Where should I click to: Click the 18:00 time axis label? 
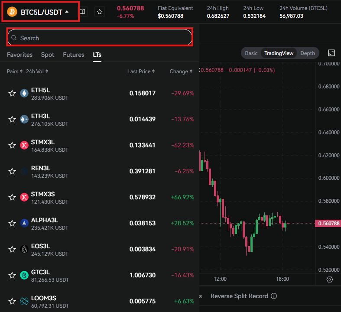(283, 279)
